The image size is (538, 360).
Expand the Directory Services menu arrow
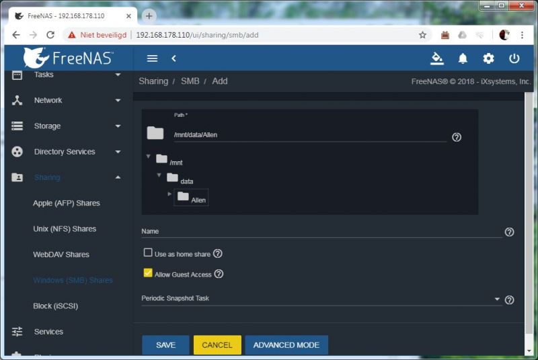pos(118,152)
